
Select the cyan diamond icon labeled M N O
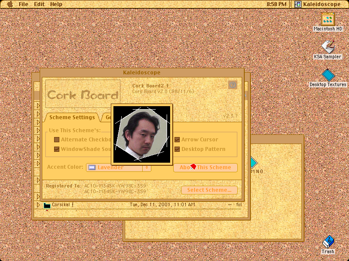[254, 163]
